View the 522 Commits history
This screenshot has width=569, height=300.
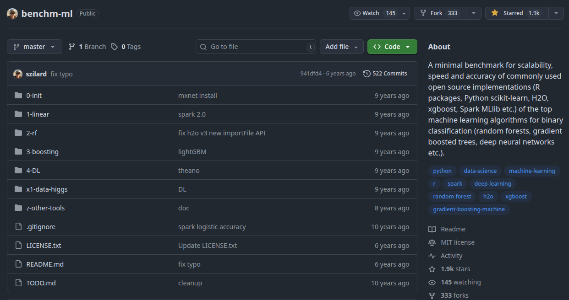click(x=385, y=74)
